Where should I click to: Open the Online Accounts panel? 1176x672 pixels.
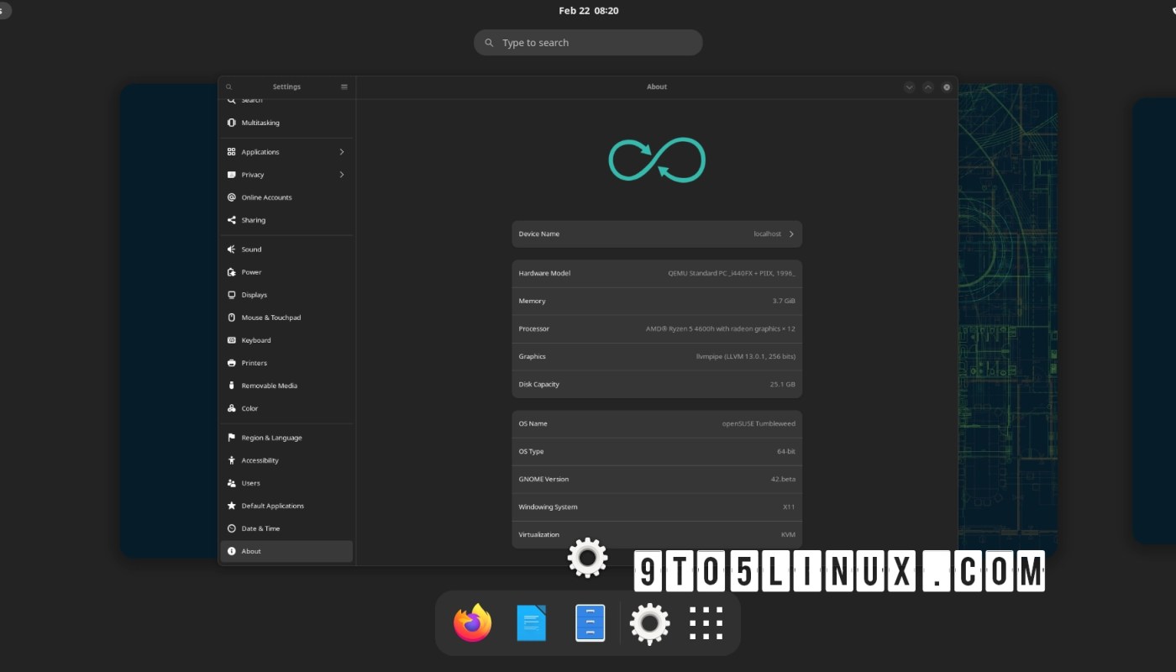(286, 197)
